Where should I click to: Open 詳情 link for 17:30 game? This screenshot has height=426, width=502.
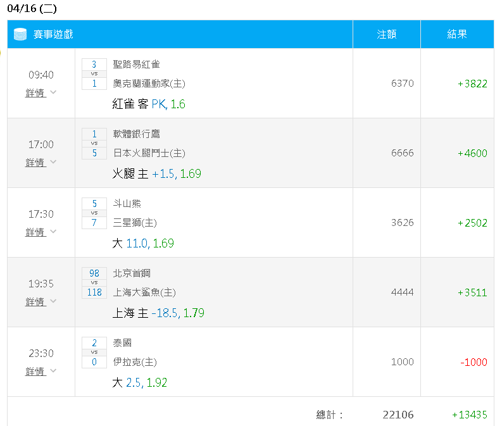tap(35, 232)
